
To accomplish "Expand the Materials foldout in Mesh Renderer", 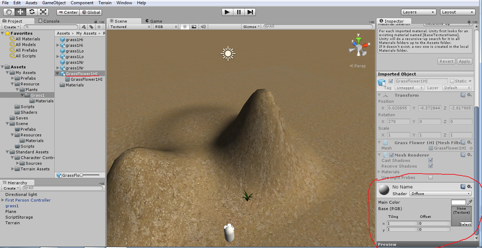I will click(379, 172).
